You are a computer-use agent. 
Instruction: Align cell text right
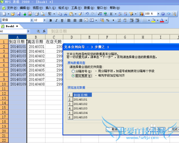(81, 20)
